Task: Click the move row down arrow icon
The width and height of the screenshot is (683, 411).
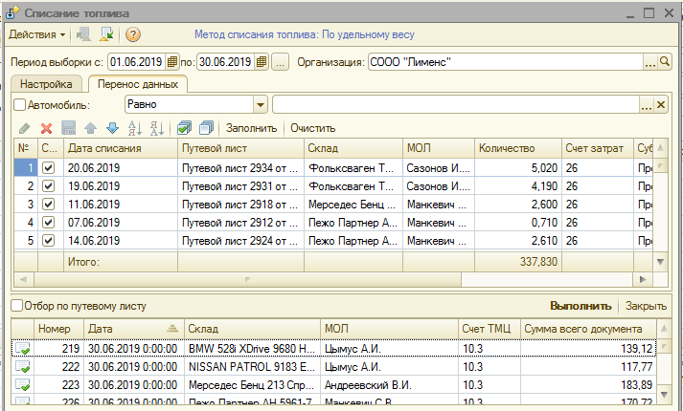Action: pyautogui.click(x=111, y=128)
